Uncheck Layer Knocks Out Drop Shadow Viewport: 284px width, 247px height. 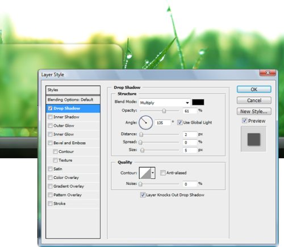tap(143, 195)
